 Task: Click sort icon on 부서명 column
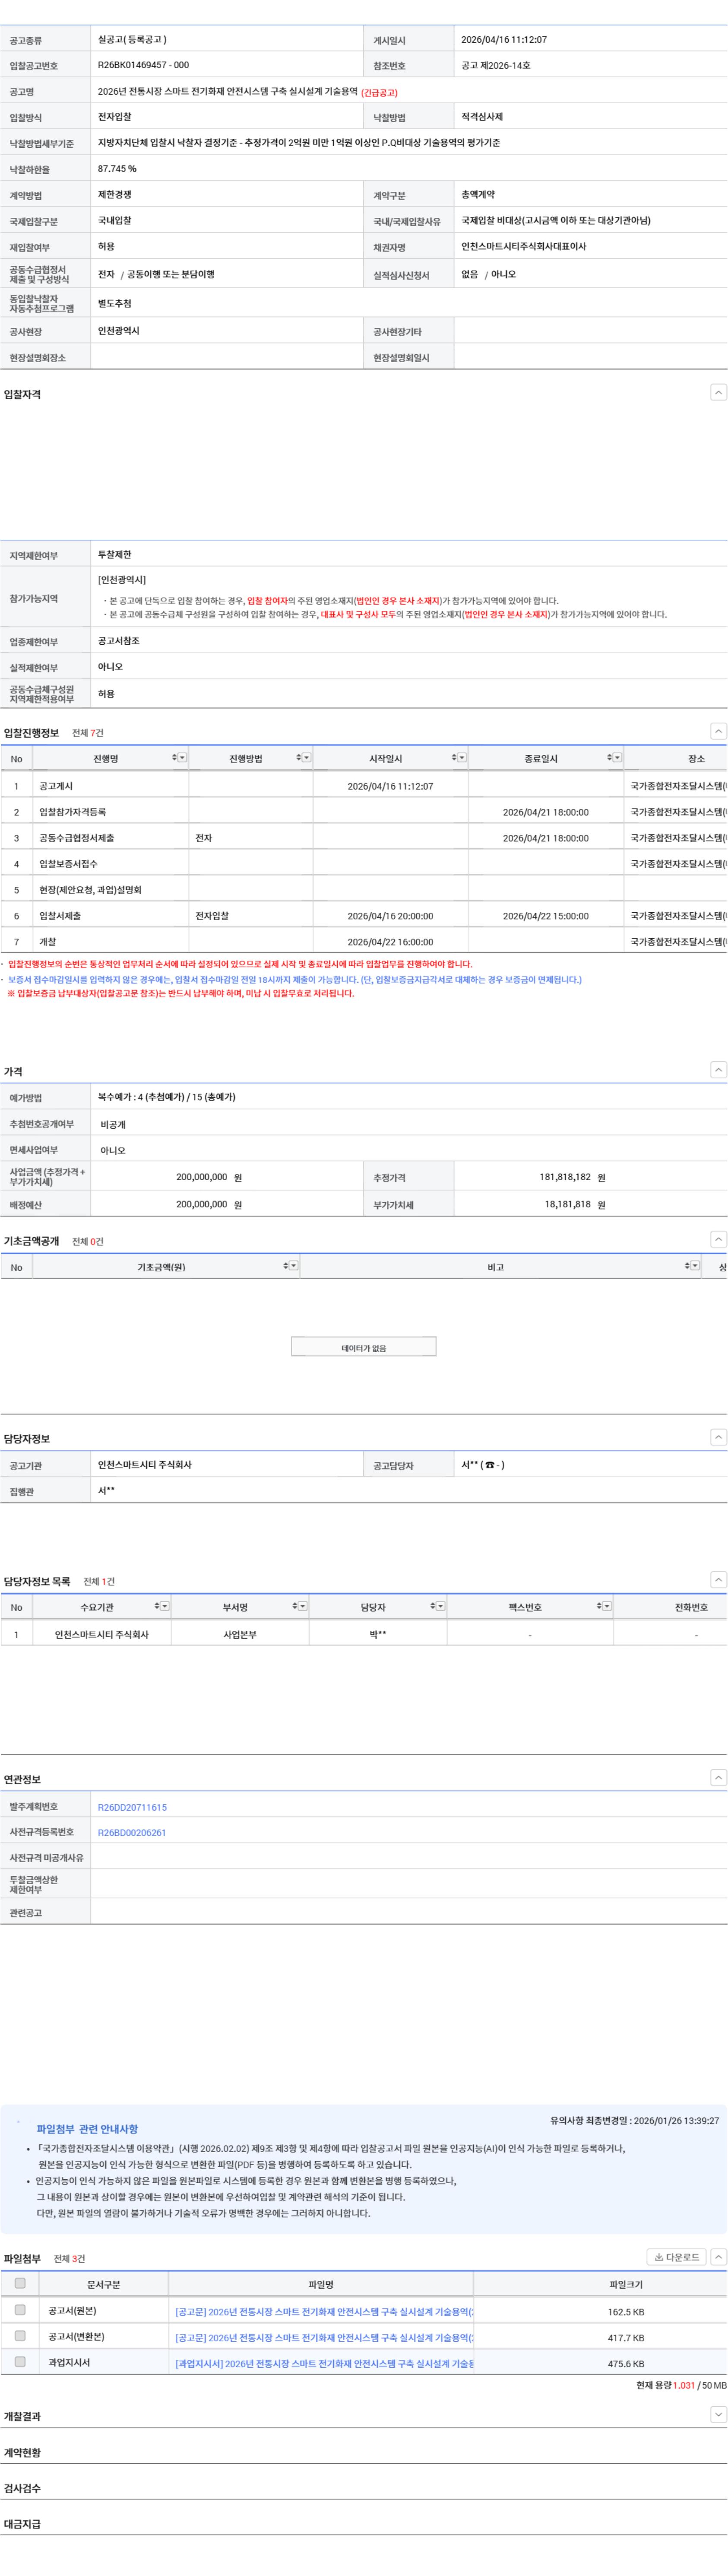click(294, 1606)
